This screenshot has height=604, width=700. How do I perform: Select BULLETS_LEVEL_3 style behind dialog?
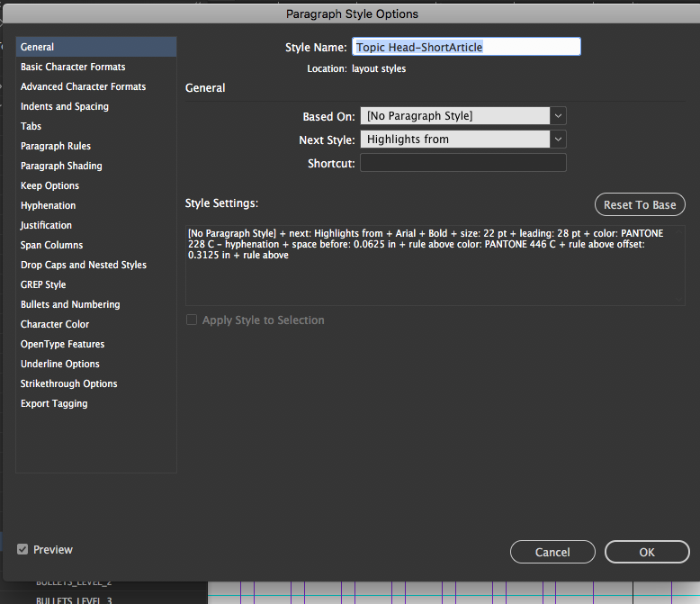tap(74, 600)
